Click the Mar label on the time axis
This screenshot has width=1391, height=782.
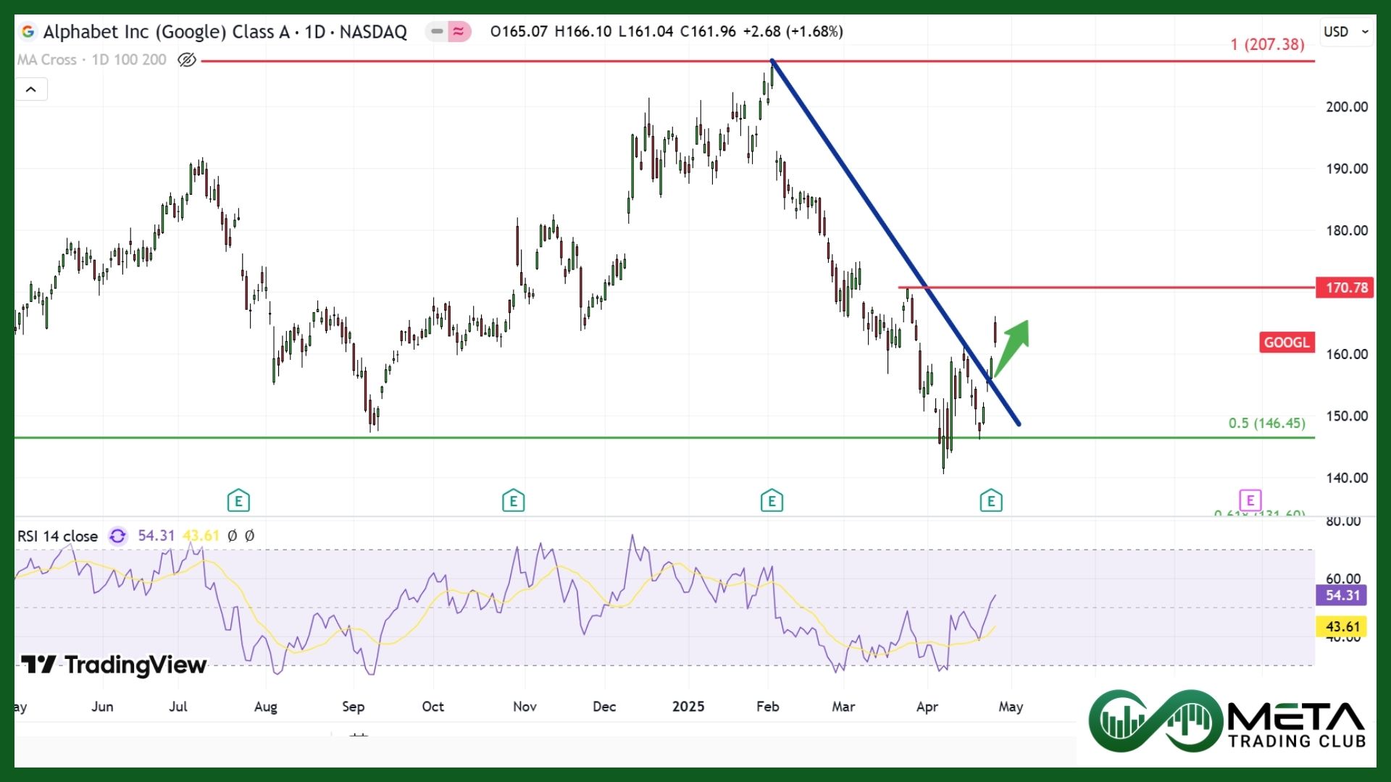click(844, 707)
